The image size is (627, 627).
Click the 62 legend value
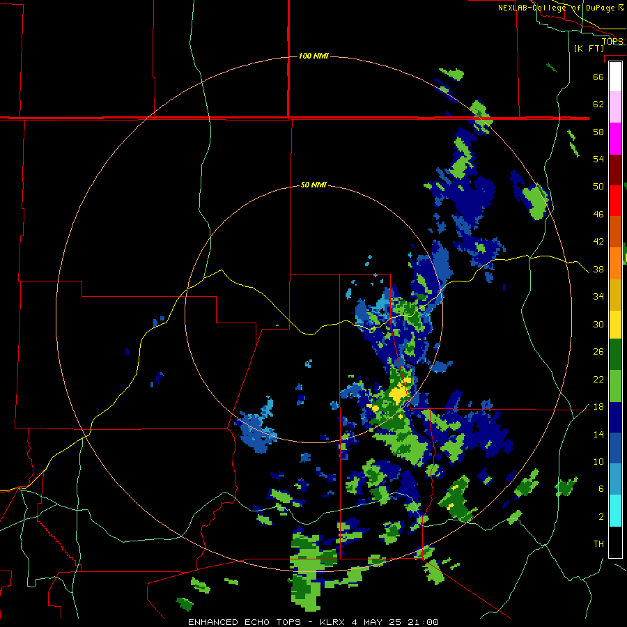598,104
